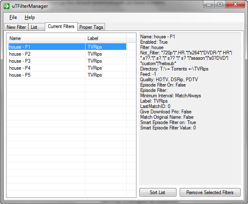Select the house - P3 filter row
This screenshot has width=248, height=204.
pos(67,61)
